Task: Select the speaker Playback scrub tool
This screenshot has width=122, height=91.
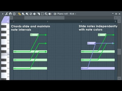Action: (50, 14)
